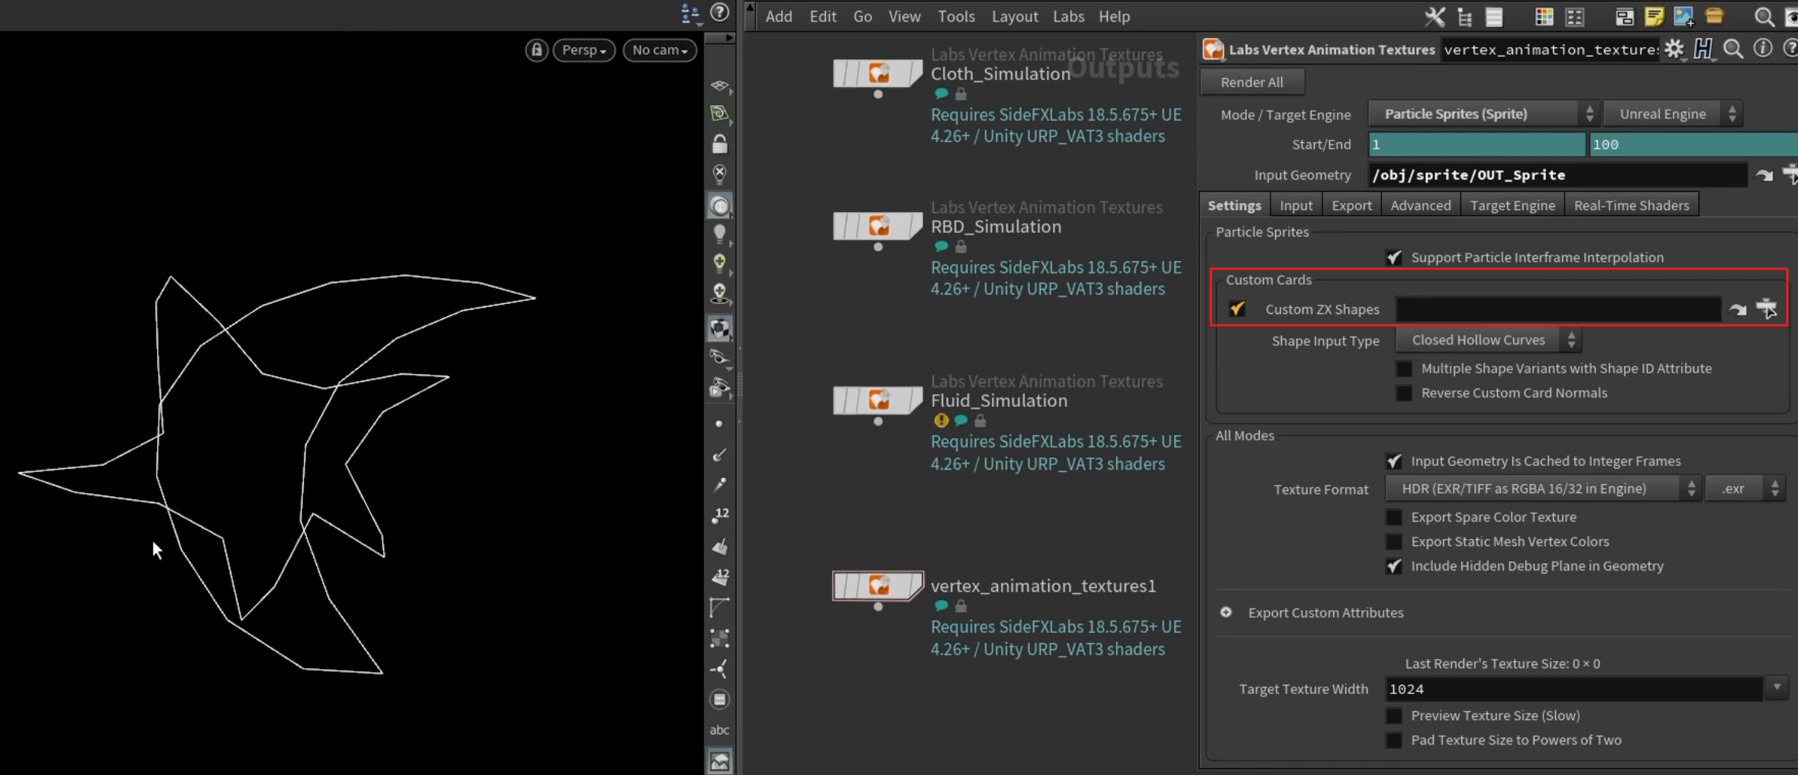Screen dimensions: 1798x775
Task: Click the viewport lock padlock toolbar icon
Action: tap(719, 144)
